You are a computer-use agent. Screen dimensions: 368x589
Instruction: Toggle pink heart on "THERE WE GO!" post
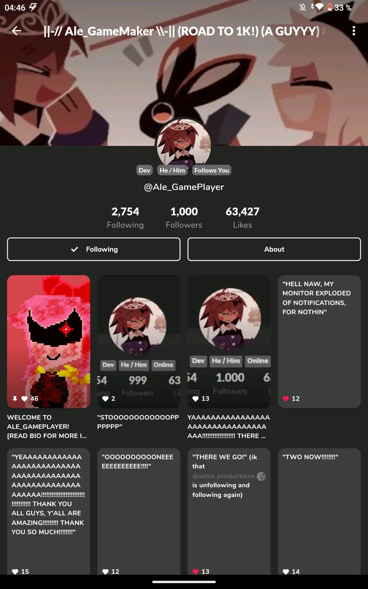195,572
